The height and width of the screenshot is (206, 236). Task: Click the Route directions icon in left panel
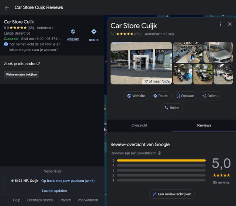click(94, 32)
